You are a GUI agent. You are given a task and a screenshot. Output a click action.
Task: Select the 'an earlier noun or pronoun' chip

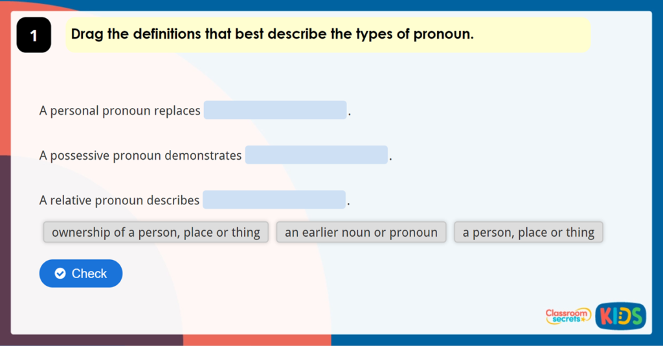(x=361, y=232)
